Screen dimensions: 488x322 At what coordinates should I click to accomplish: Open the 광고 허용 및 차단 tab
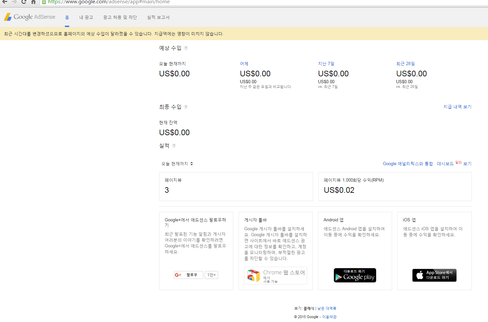click(x=120, y=17)
